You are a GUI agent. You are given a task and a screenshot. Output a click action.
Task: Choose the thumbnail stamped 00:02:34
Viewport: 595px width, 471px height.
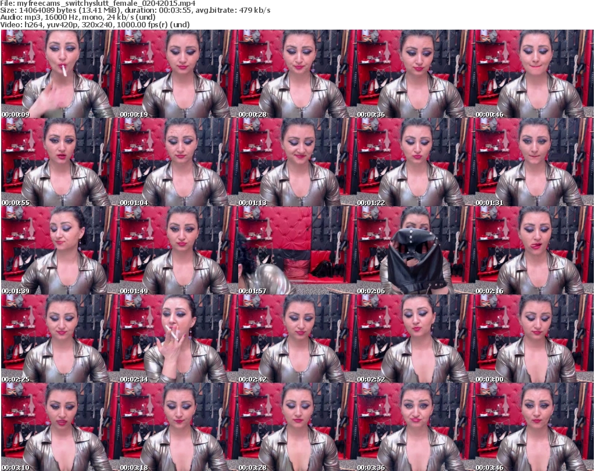pyautogui.click(x=178, y=339)
